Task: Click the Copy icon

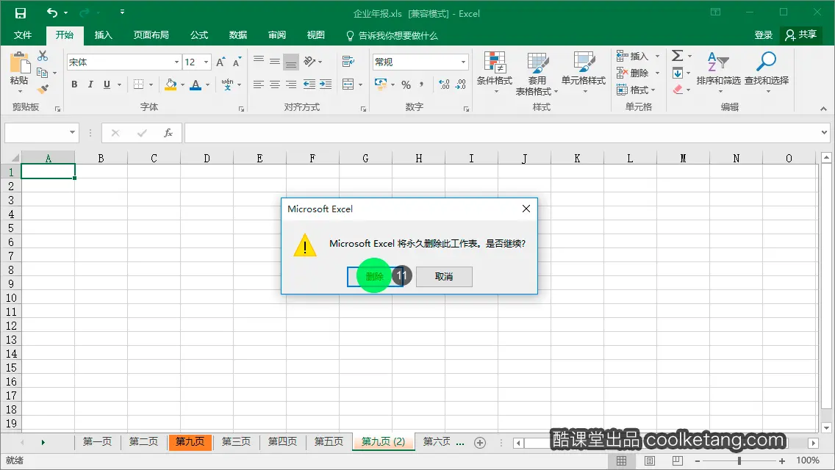Action: click(43, 73)
